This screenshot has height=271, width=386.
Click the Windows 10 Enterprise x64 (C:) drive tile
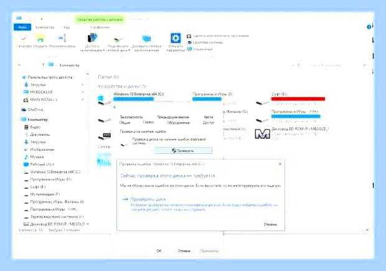[x=132, y=98]
